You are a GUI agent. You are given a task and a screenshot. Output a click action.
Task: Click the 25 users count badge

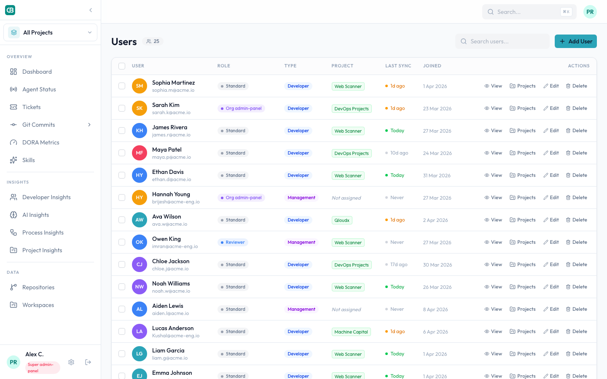coord(153,41)
